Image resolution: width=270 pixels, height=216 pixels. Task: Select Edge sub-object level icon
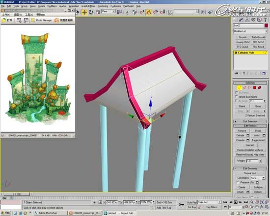tap(244, 88)
